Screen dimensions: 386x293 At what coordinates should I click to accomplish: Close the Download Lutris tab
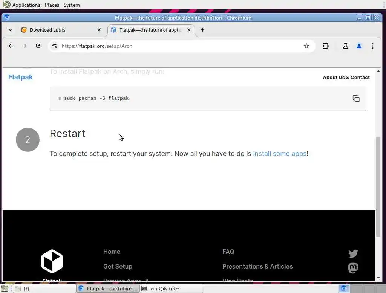[99, 30]
